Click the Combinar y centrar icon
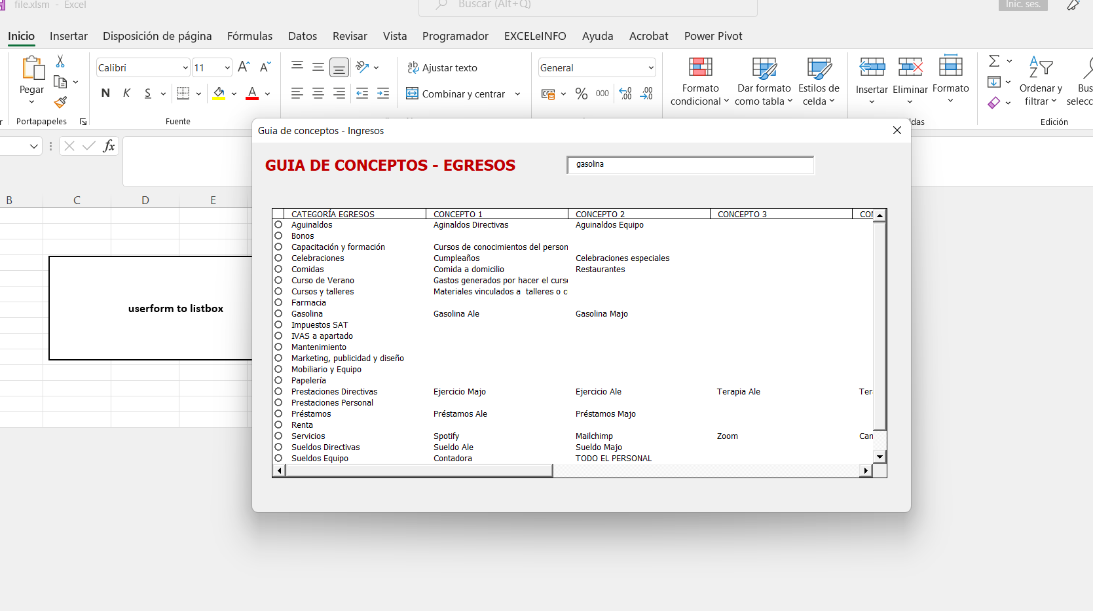The height and width of the screenshot is (611, 1093). 413,94
